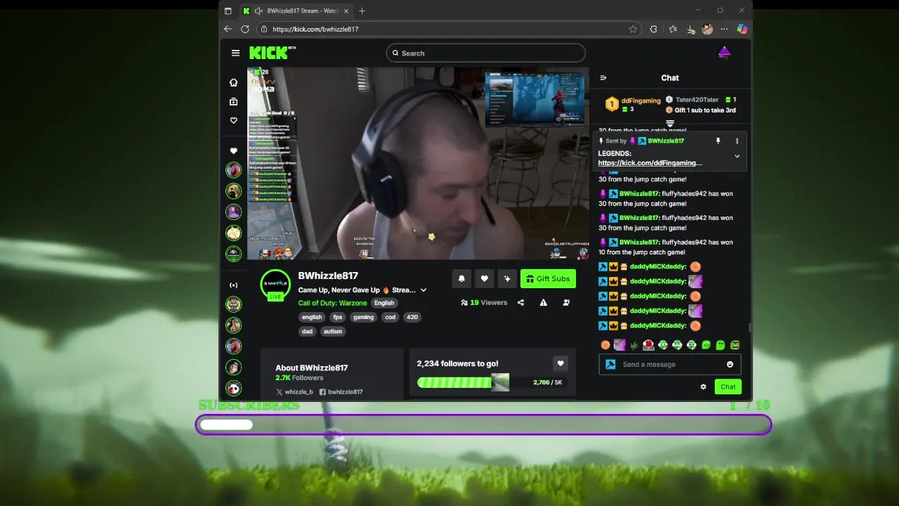Screen dimensions: 899x506
Task: Reload the browser page
Action: [x=244, y=29]
